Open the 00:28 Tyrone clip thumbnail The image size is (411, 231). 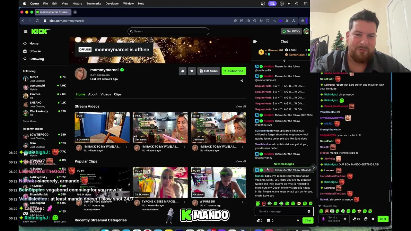pos(160,182)
